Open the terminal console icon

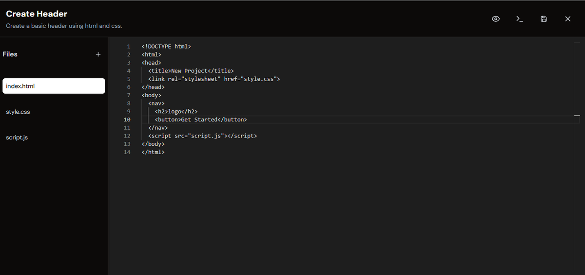pyautogui.click(x=520, y=19)
